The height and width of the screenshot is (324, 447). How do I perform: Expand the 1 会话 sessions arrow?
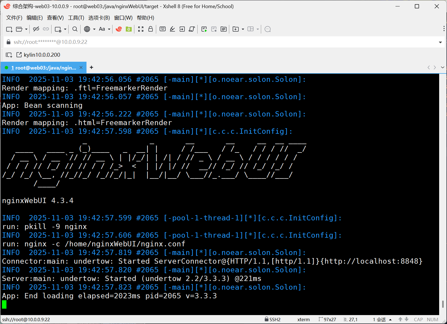coord(390,320)
